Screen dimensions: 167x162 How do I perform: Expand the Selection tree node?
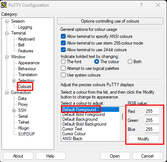pyautogui.click(x=14, y=81)
